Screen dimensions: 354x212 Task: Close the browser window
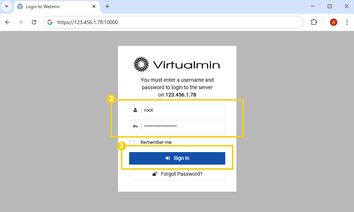point(346,6)
